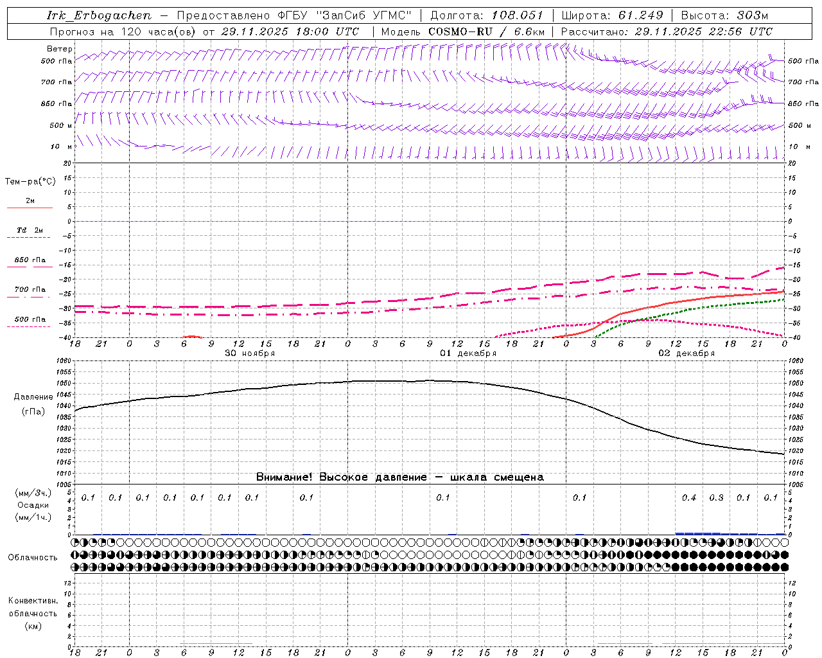Viewport: 822px width, 658px height.
Task: Click the 01 декабря date label
Action: [x=468, y=353]
